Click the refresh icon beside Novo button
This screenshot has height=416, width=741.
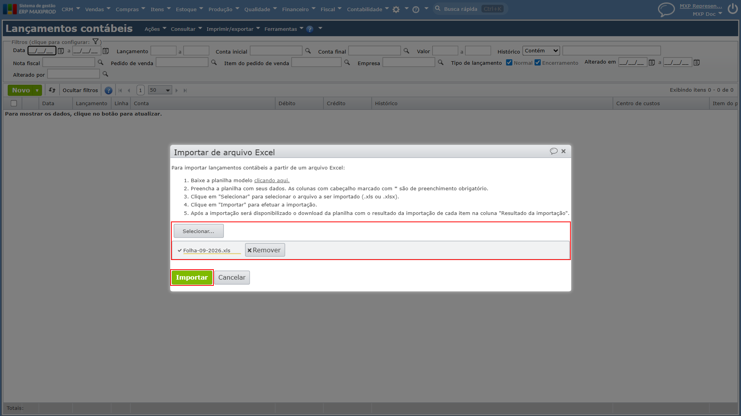pyautogui.click(x=52, y=90)
